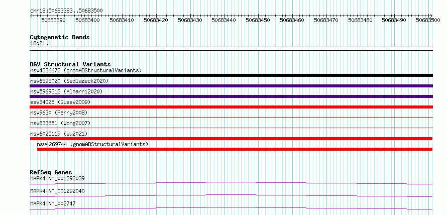Open variant nsv6595020 Sedlazeck2020 label
Image resolution: width=447 pixels, height=215 pixels.
point(69,81)
